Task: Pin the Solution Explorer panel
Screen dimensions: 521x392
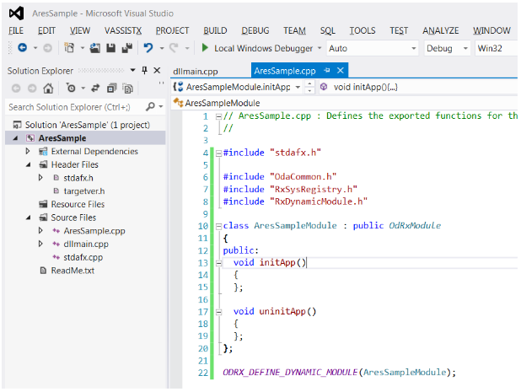Action: point(144,70)
